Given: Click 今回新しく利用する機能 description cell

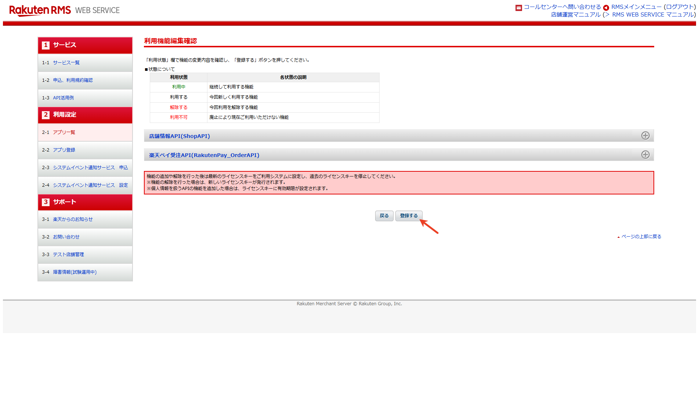Looking at the screenshot, I should (x=293, y=97).
